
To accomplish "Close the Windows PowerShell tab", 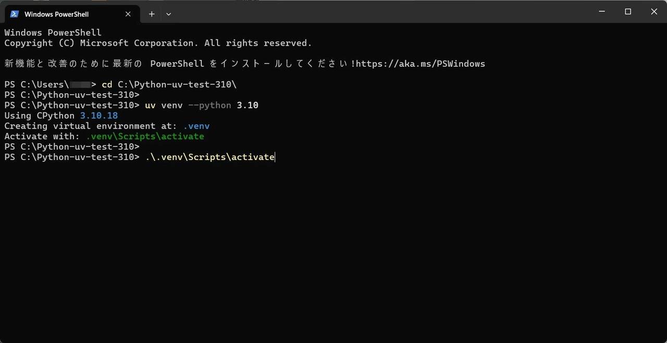I will 128,14.
